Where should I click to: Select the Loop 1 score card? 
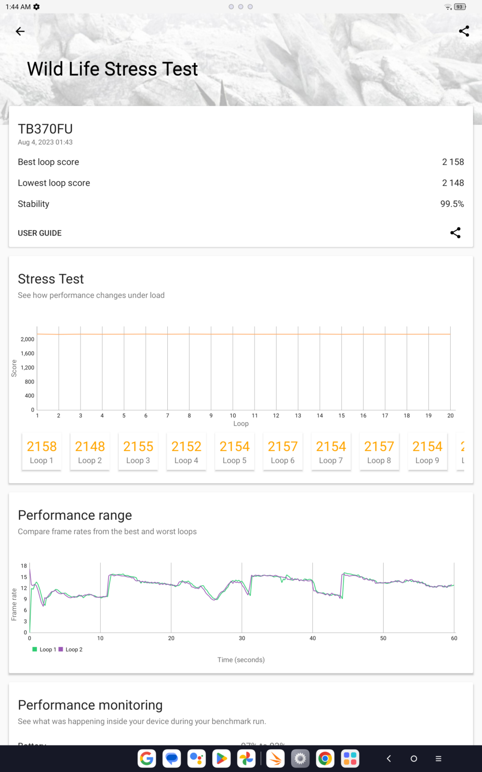point(41,452)
